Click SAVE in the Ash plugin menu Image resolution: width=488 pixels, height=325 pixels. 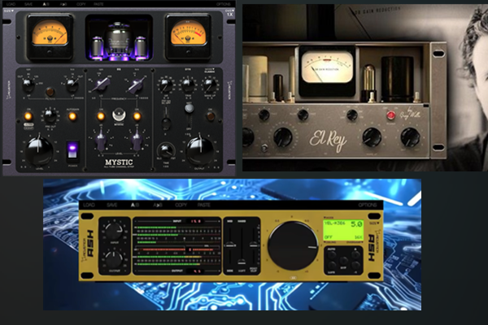pyautogui.click(x=112, y=205)
